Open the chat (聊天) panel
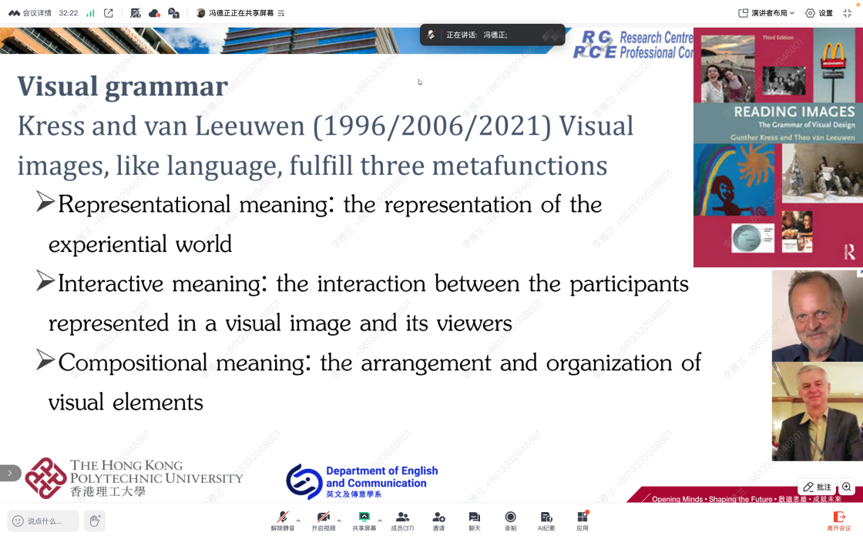 (x=474, y=518)
